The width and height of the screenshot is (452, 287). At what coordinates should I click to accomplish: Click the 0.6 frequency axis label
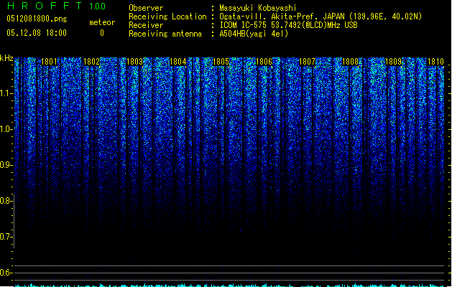point(6,273)
